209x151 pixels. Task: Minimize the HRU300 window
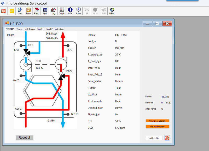(x=147, y=24)
